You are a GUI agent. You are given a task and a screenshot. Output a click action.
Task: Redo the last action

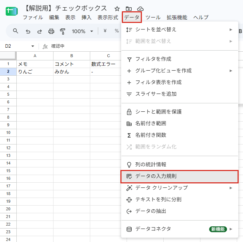pyautogui.click(x=40, y=31)
